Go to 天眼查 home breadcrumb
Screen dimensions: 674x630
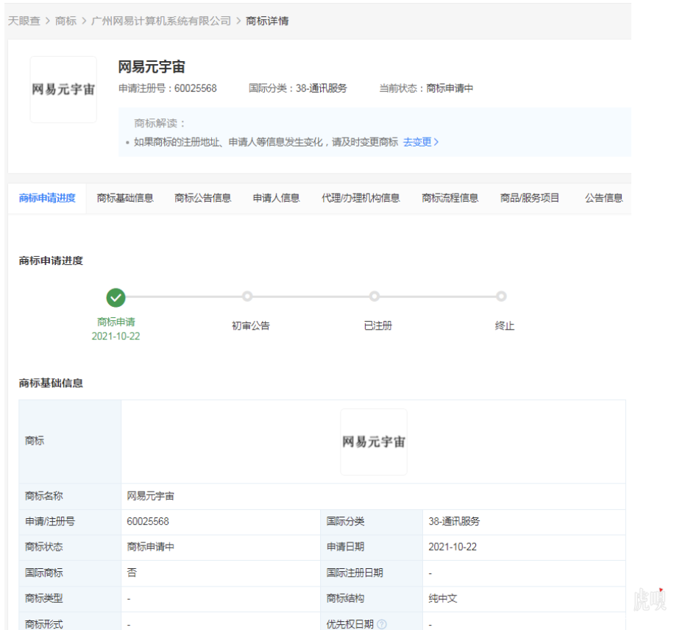coord(24,21)
